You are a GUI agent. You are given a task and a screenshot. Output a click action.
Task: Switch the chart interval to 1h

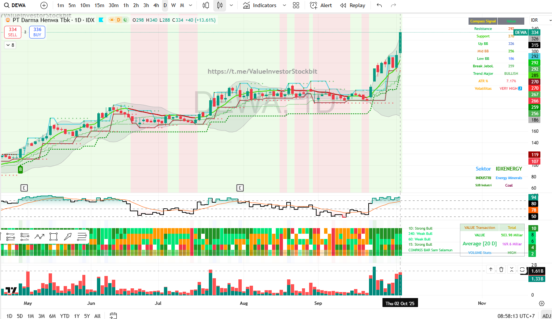click(x=126, y=5)
